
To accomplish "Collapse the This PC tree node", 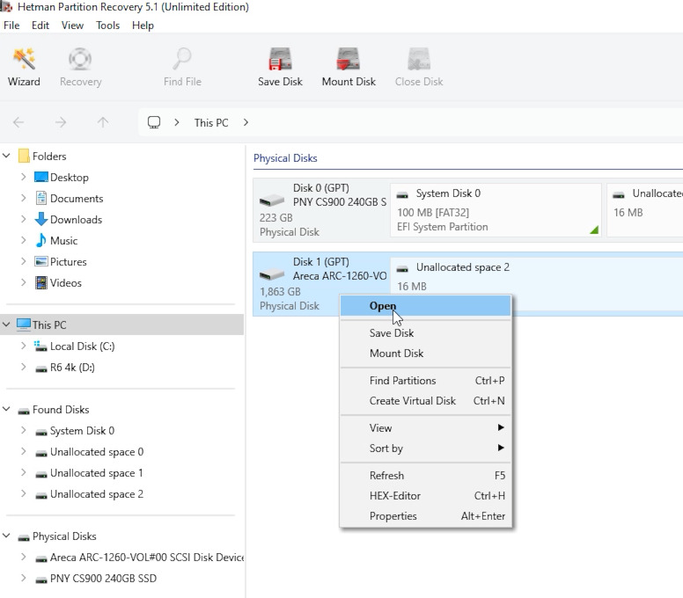I will point(6,325).
